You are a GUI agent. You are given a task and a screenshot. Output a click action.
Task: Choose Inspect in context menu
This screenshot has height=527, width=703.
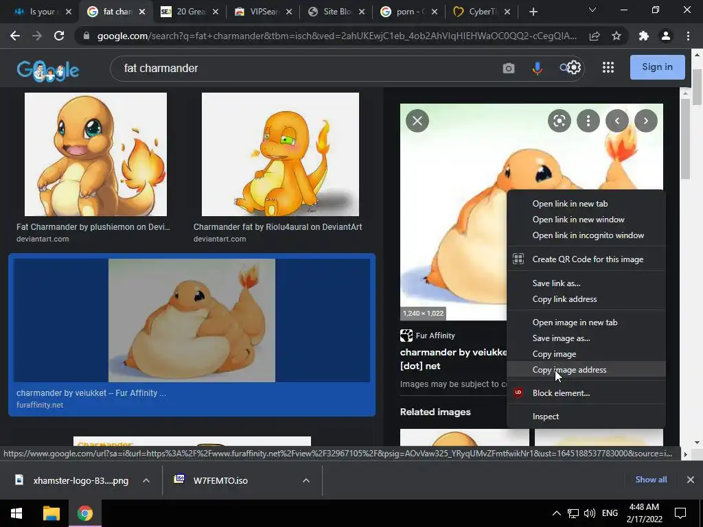[586, 417]
